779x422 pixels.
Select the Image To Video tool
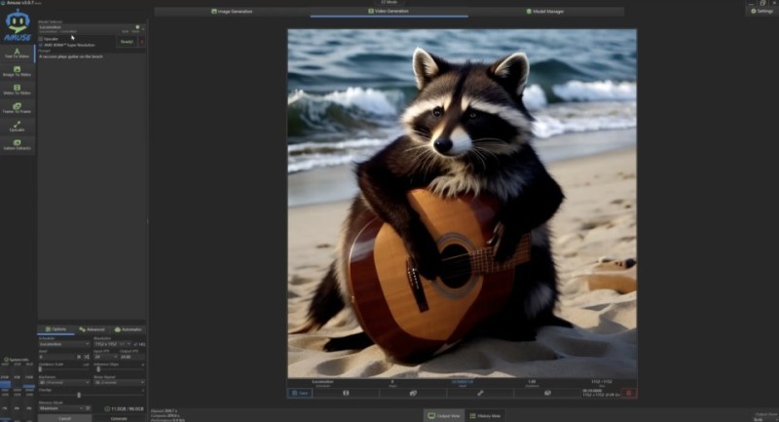coord(17,70)
